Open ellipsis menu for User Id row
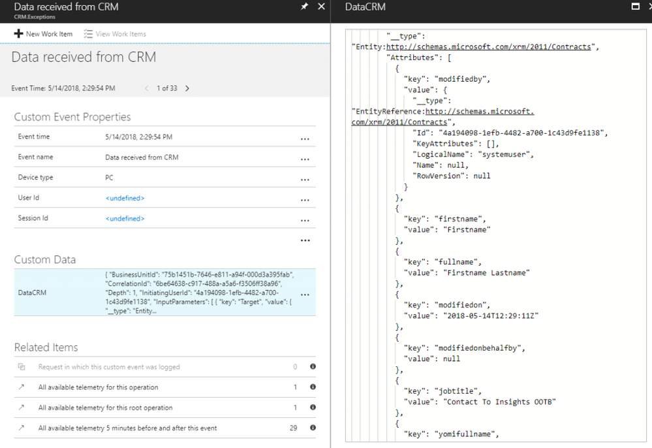Screen dimensions: 652x448 click(305, 200)
